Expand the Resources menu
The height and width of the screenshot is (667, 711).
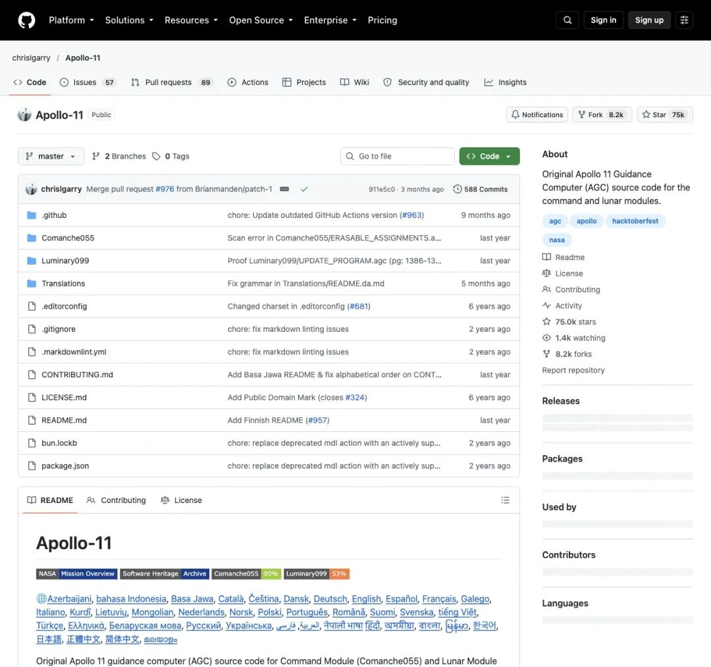[191, 20]
